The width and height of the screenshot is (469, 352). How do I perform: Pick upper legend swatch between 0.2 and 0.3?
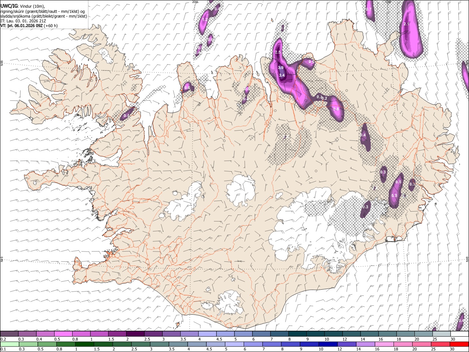(x=10, y=334)
